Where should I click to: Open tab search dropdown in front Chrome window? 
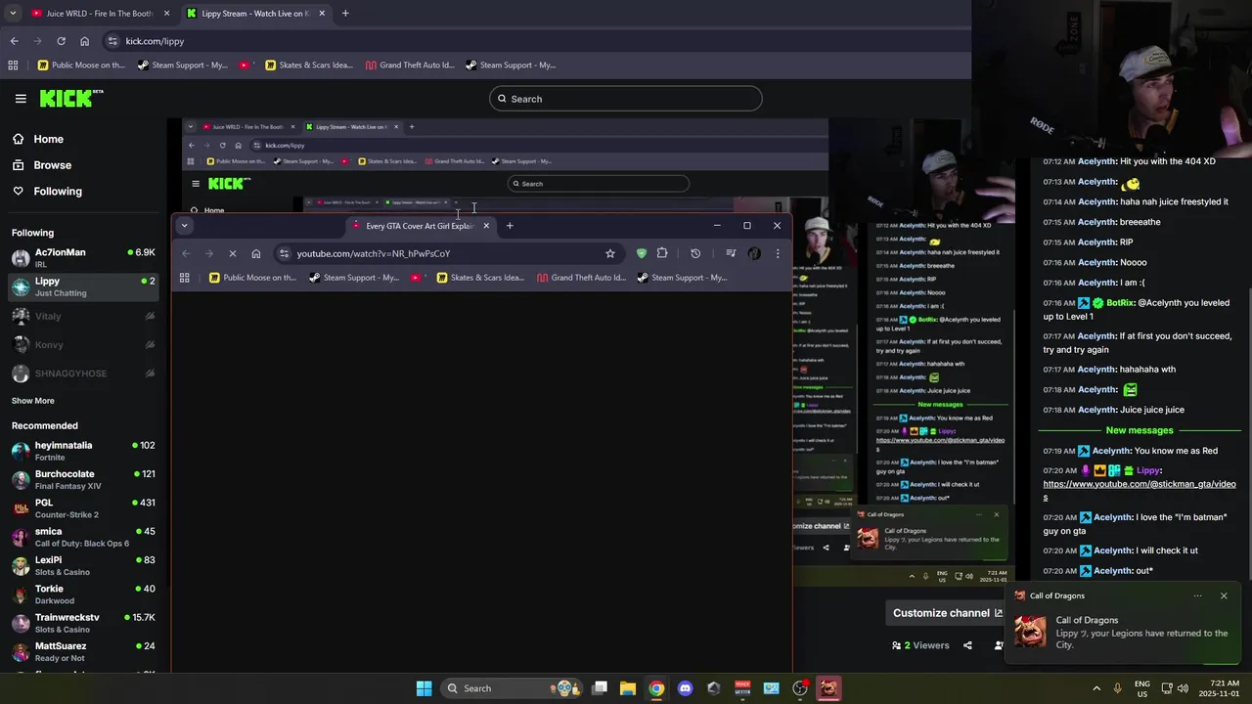[184, 226]
